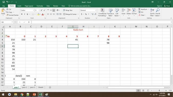The height and width of the screenshot is (97, 173).
Task: Open Sort & Filter
Action: [x=152, y=12]
